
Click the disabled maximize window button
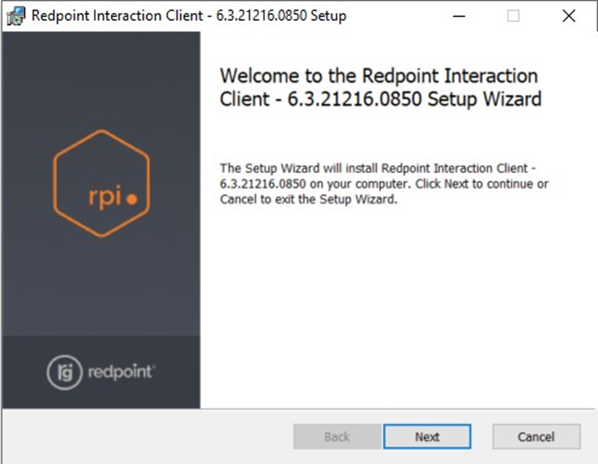click(513, 16)
